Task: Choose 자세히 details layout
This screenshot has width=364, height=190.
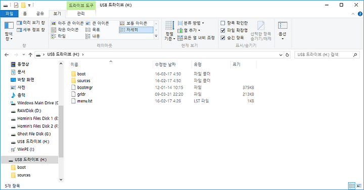Action: click(x=136, y=30)
